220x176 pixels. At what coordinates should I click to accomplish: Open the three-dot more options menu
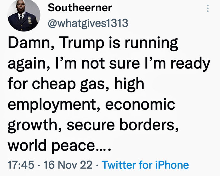tap(207, 9)
